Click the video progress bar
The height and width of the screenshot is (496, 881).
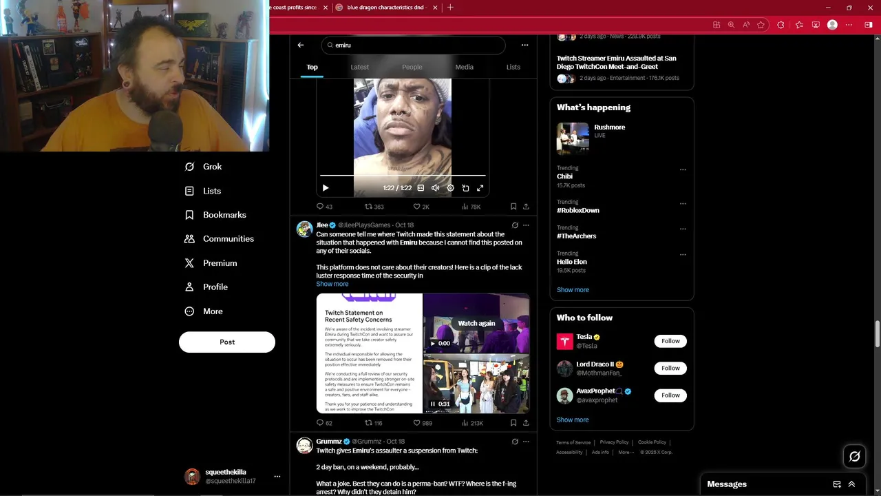coord(403,176)
